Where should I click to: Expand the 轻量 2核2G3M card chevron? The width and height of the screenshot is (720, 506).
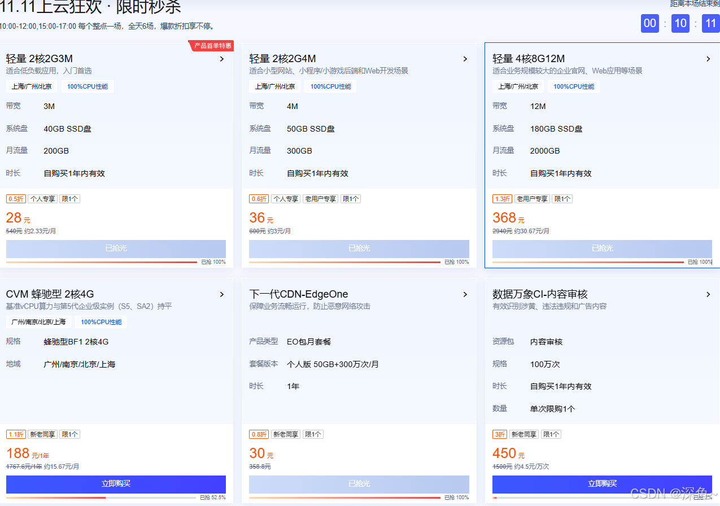[x=222, y=59]
